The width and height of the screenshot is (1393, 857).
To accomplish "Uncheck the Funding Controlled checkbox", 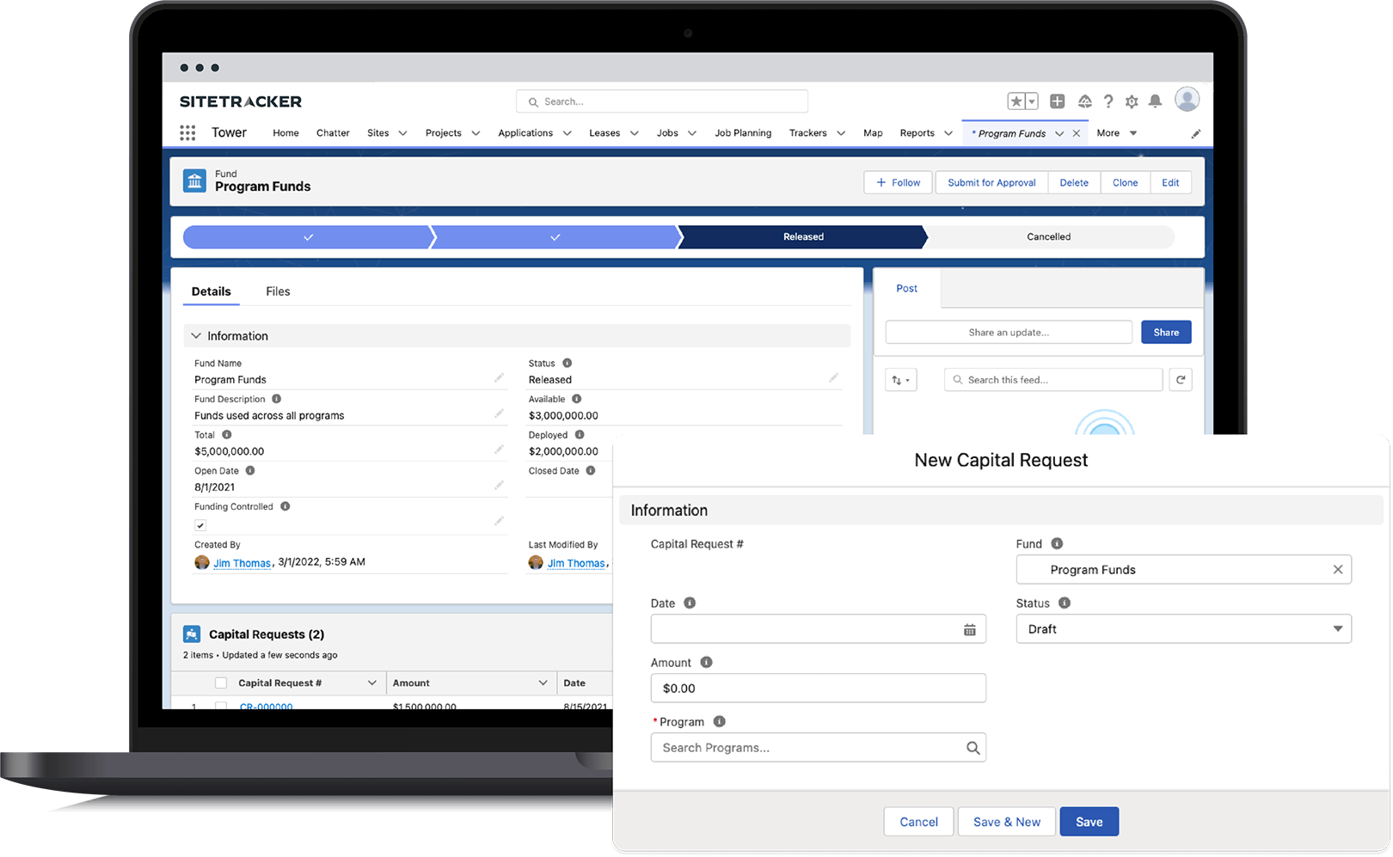I will [x=199, y=524].
